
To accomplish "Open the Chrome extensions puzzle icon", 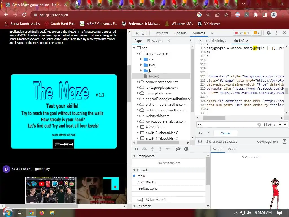I will [x=256, y=15].
